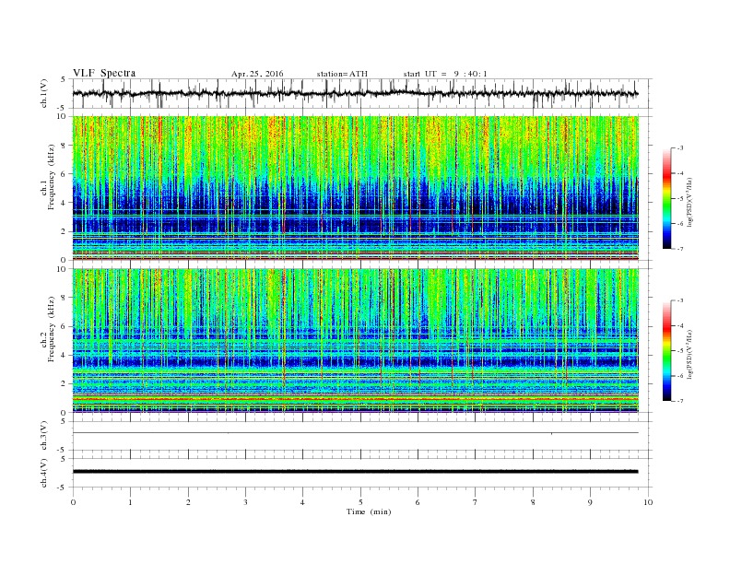This screenshot has width=730, height=564.
Task: Click inside the ch.2 spectrogram panel
Action: click(355, 341)
